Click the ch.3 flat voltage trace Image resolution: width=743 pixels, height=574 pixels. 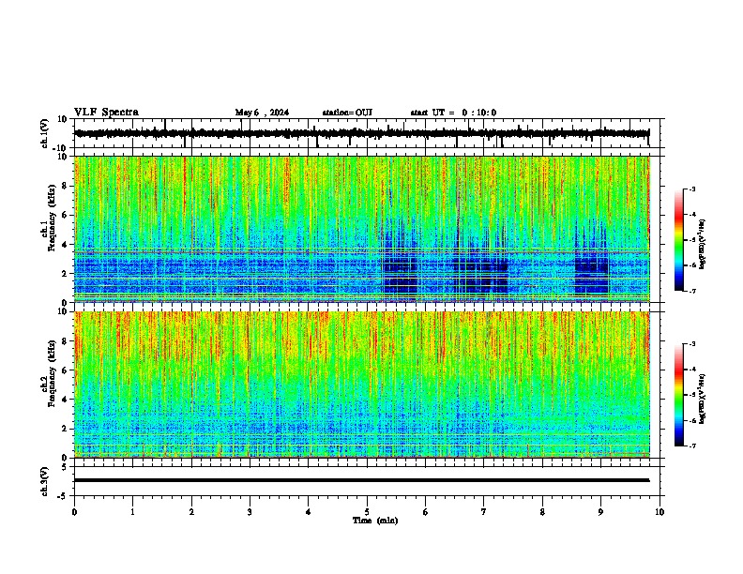(x=361, y=480)
